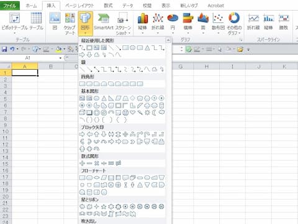Image resolution: width=298 pixels, height=224 pixels.
Task: Pick the freeform scribble line shape
Action: point(161,69)
